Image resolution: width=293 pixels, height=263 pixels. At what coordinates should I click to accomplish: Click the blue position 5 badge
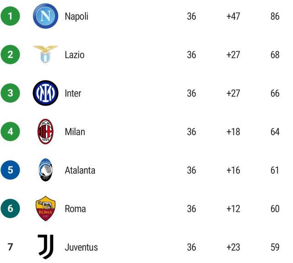[x=11, y=170]
